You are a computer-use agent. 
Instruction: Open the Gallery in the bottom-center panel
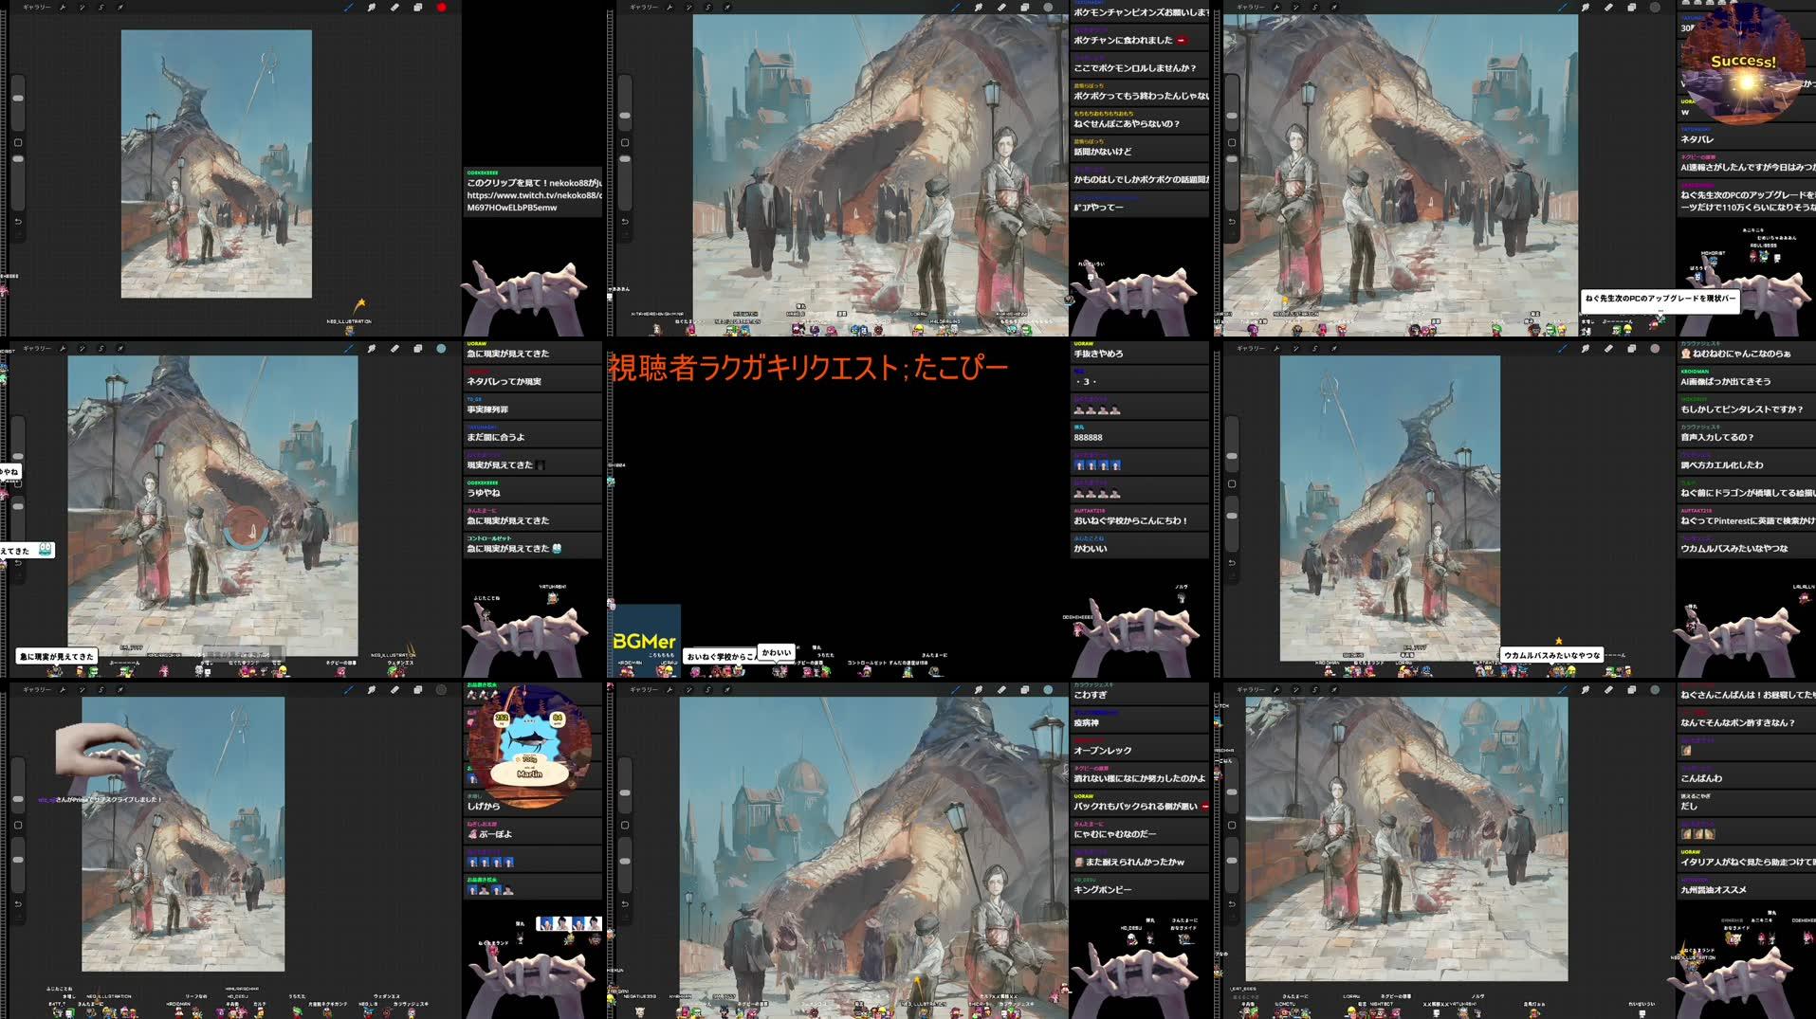(x=644, y=690)
